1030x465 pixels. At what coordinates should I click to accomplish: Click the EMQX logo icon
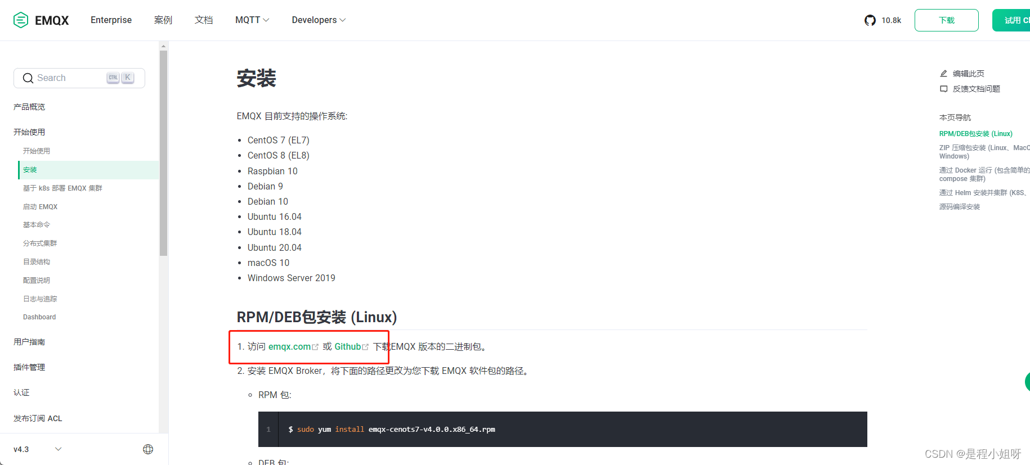click(x=21, y=20)
